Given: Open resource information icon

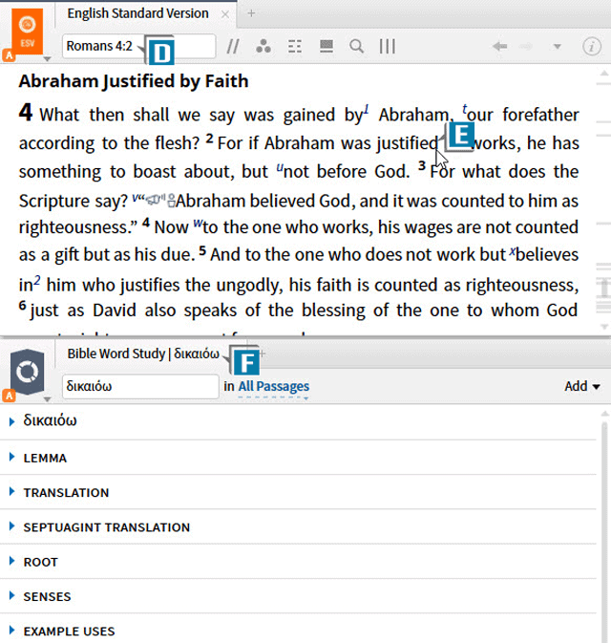Looking at the screenshot, I should tap(592, 47).
